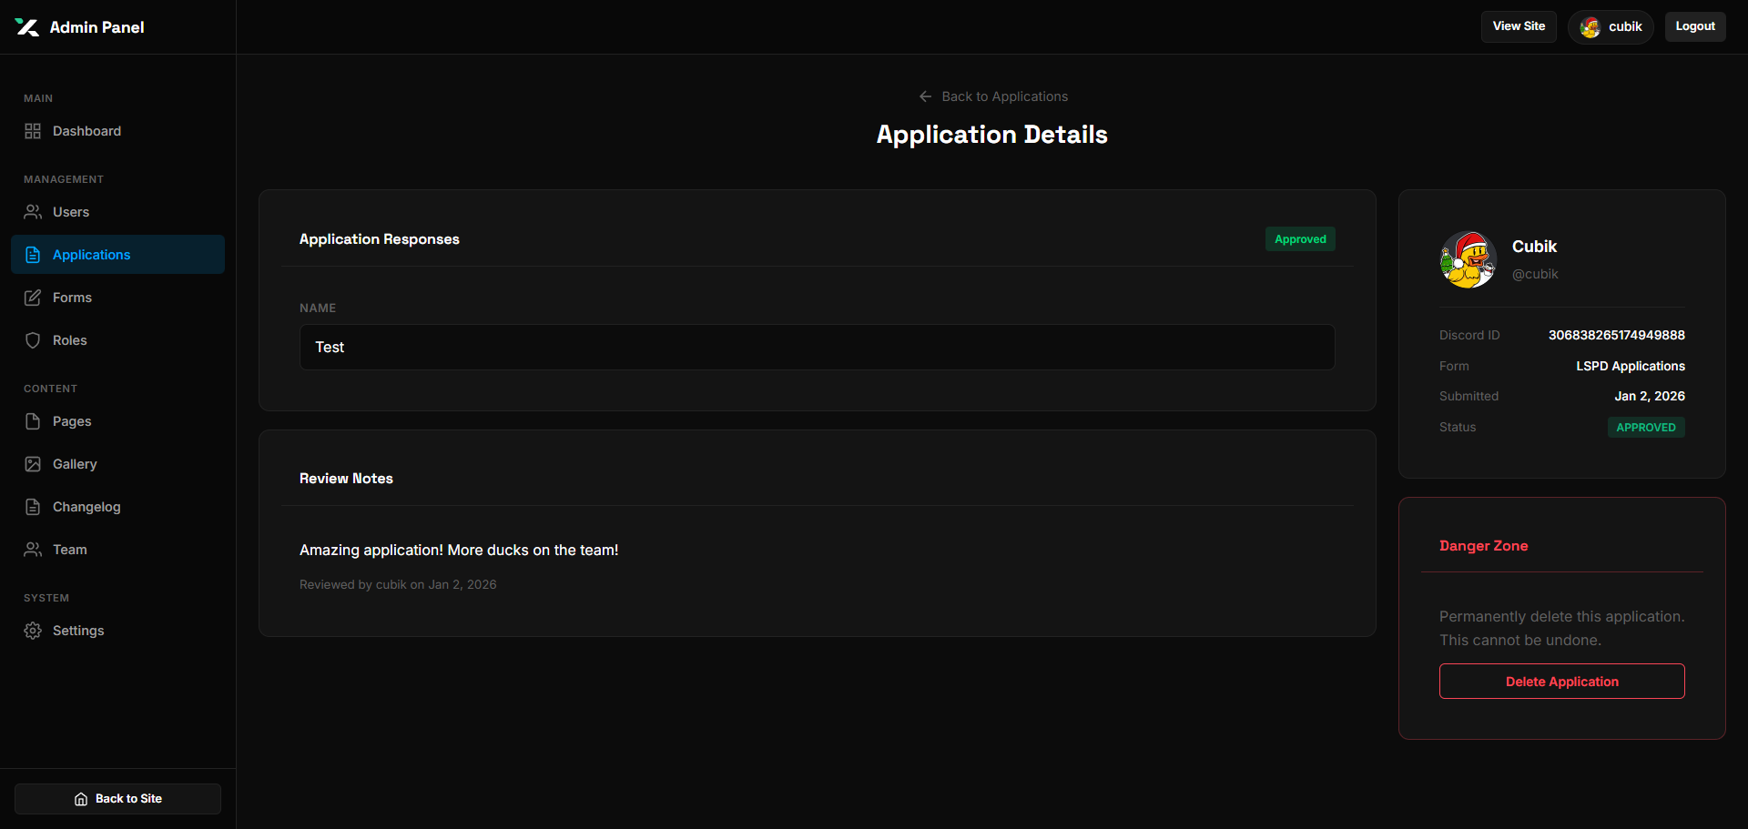Click the Pages file icon
This screenshot has width=1748, height=829.
(x=33, y=421)
